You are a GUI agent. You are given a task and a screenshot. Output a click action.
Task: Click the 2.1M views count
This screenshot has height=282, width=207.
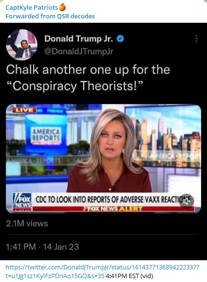[27, 223]
